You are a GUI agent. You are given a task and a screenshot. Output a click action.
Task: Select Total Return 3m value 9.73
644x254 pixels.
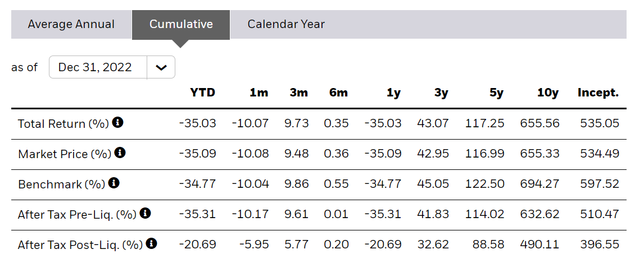[297, 123]
